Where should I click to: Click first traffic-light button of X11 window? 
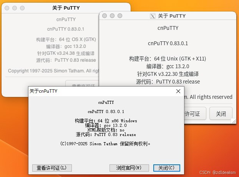point(105,16)
